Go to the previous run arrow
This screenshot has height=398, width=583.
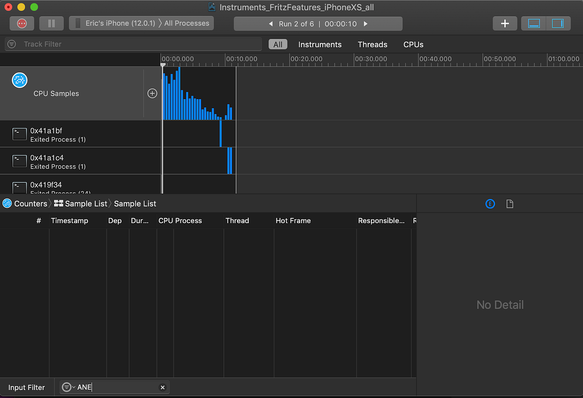pos(271,24)
